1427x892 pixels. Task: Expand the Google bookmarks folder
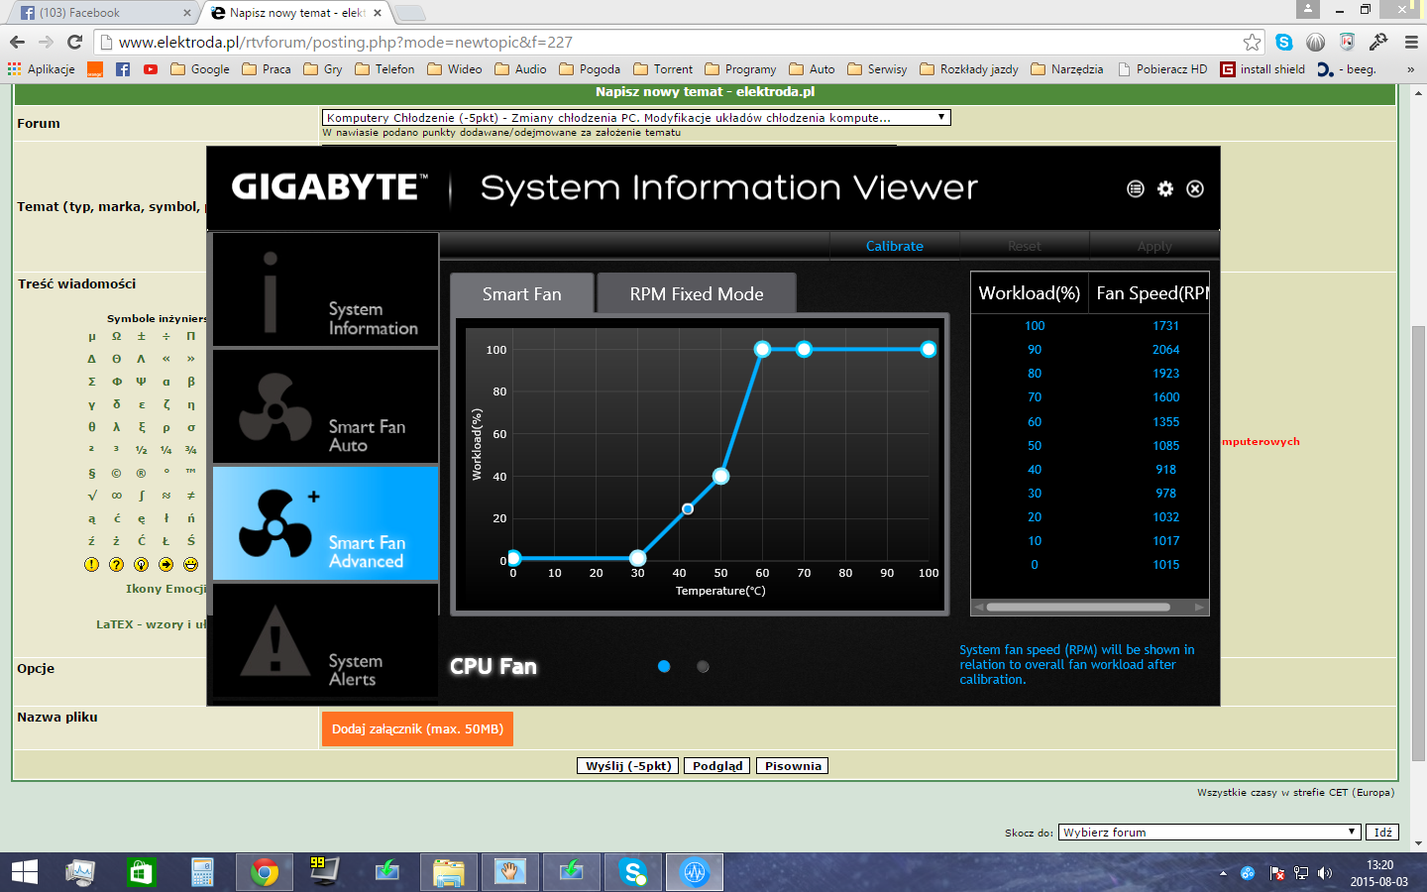click(200, 69)
